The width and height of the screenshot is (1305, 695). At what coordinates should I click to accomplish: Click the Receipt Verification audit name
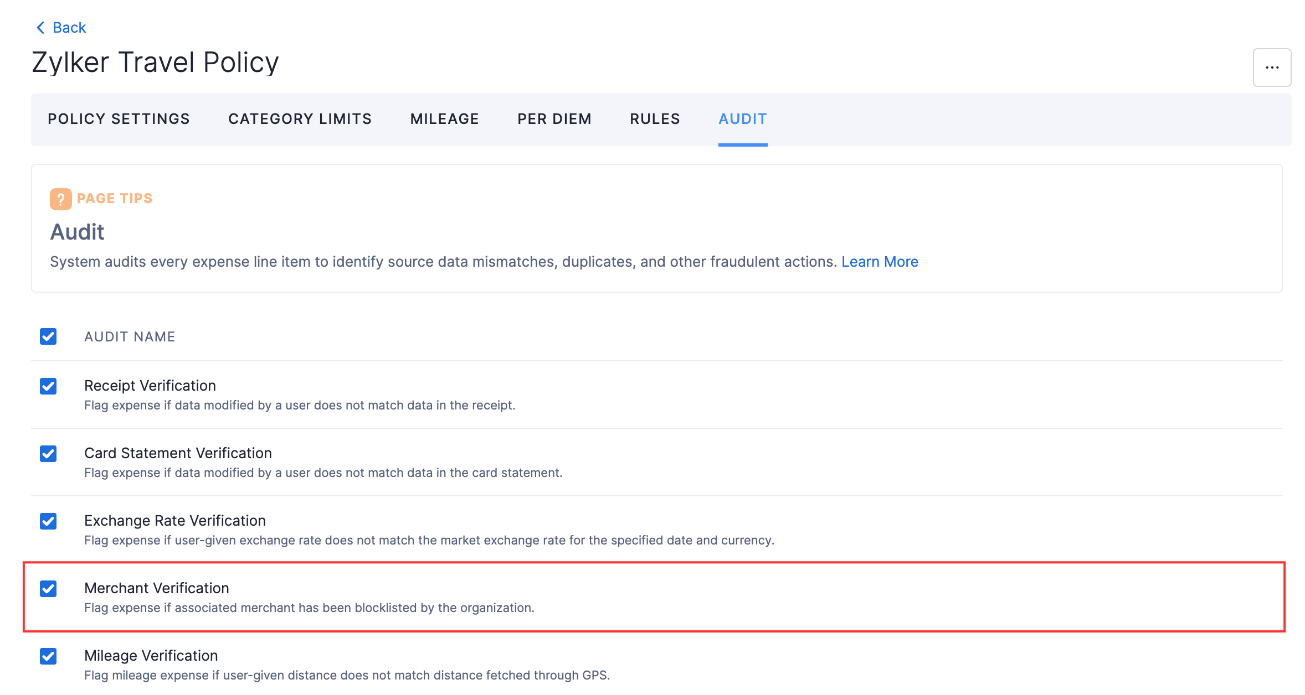[x=150, y=386]
